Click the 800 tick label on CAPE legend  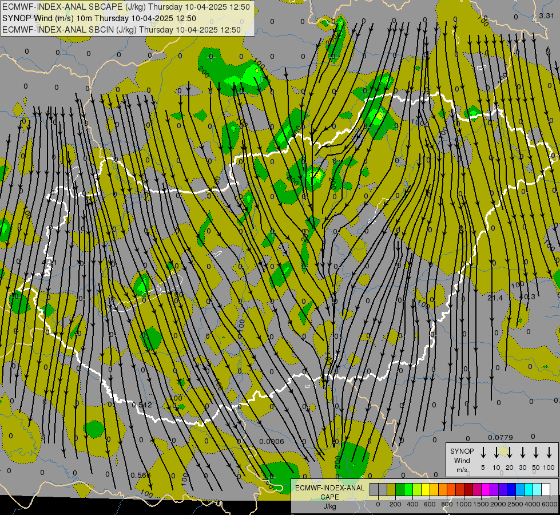447,504
